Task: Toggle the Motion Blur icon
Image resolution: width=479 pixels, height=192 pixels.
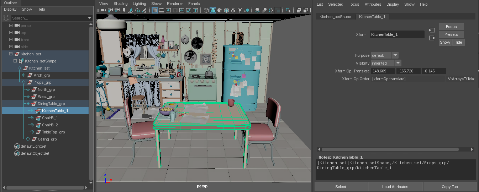Action: 264,10
